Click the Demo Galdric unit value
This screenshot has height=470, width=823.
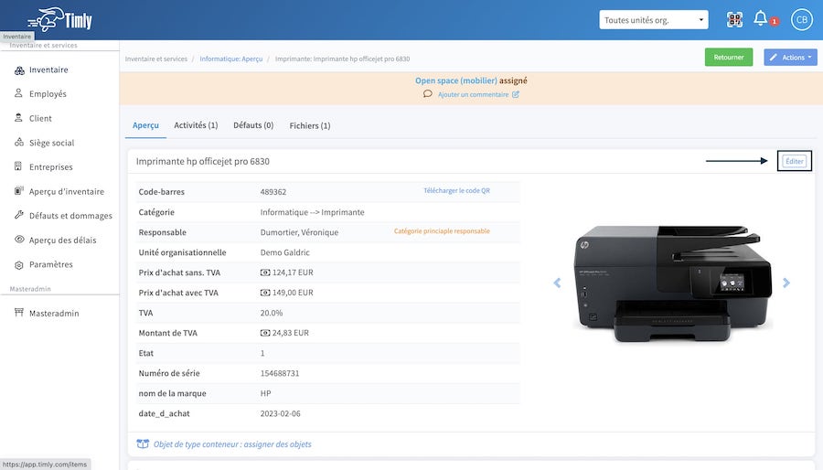click(285, 252)
